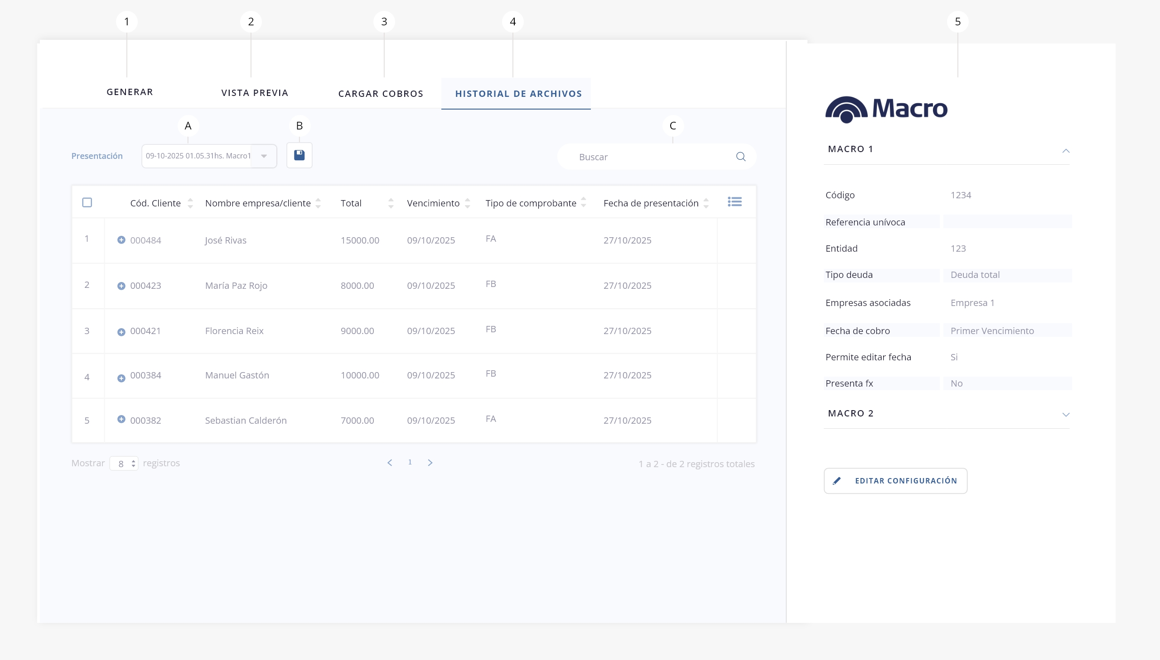
Task: Expand row details for María Paz Rojo
Action: [121, 286]
